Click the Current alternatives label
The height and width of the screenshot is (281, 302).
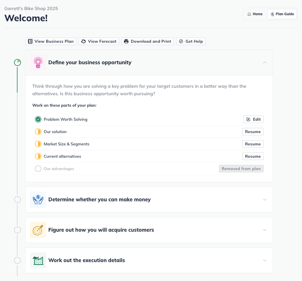[62, 156]
